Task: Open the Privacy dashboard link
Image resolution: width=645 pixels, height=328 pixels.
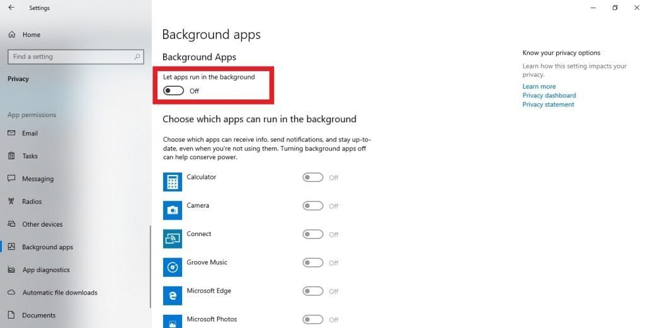Action: pos(549,96)
